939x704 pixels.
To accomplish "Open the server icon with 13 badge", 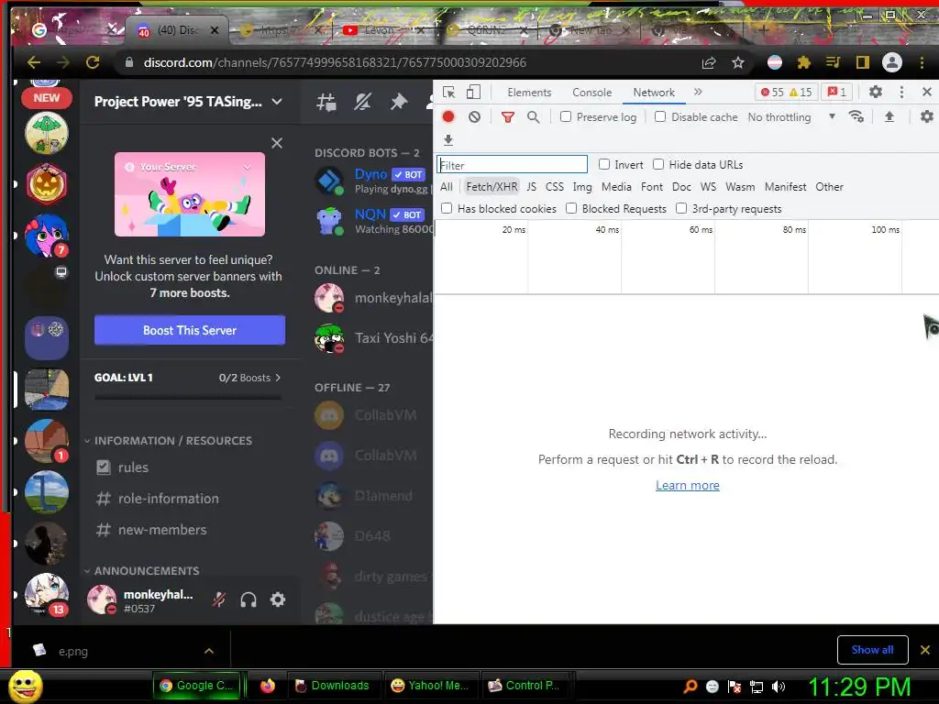I will [x=47, y=594].
